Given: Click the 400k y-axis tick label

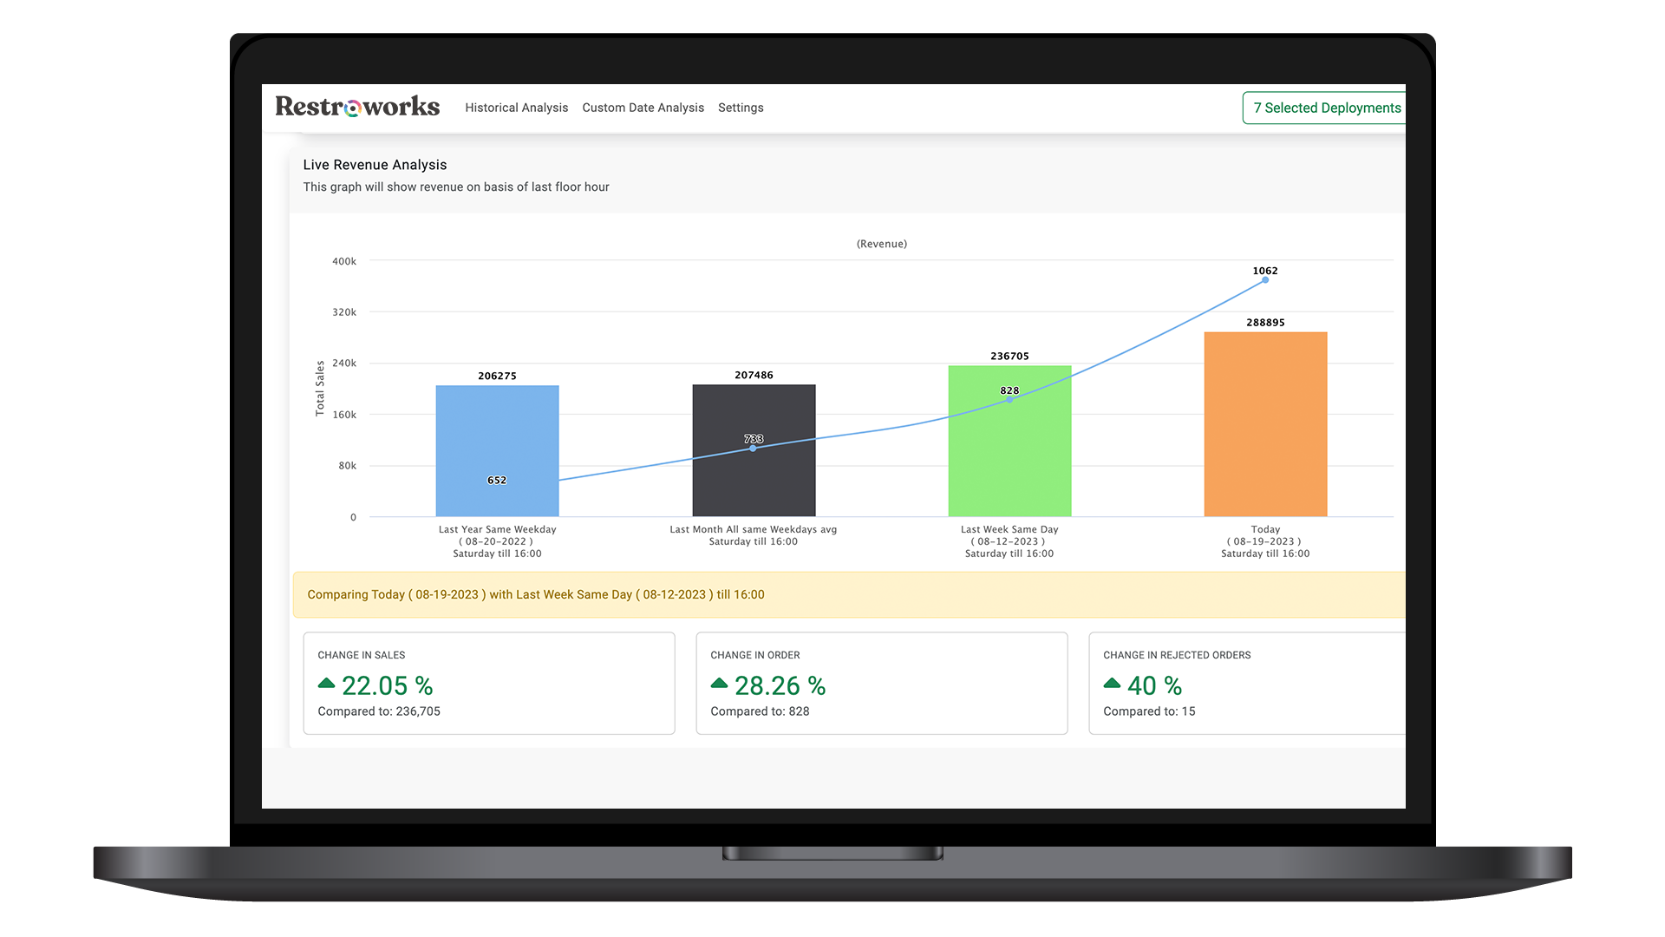Looking at the screenshot, I should pyautogui.click(x=344, y=261).
